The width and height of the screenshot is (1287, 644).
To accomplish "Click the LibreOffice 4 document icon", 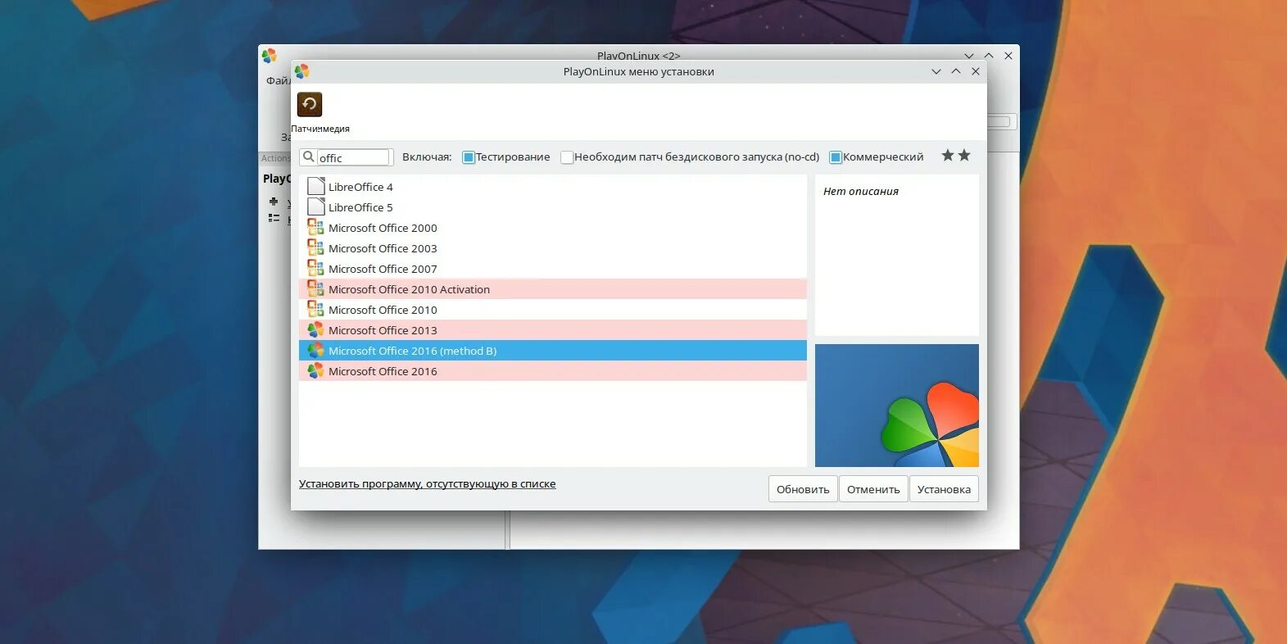I will pyautogui.click(x=315, y=186).
